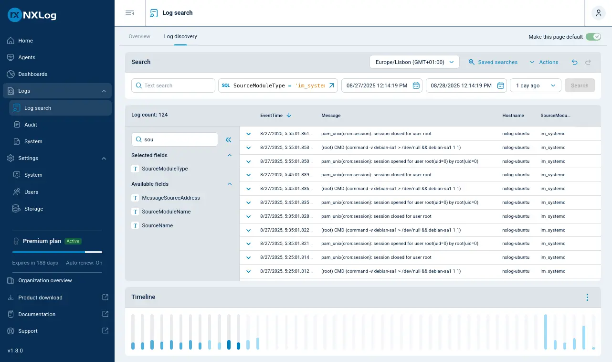Viewport: 612px width, 362px height.
Task: Open the Documentation link
Action: pyautogui.click(x=37, y=314)
